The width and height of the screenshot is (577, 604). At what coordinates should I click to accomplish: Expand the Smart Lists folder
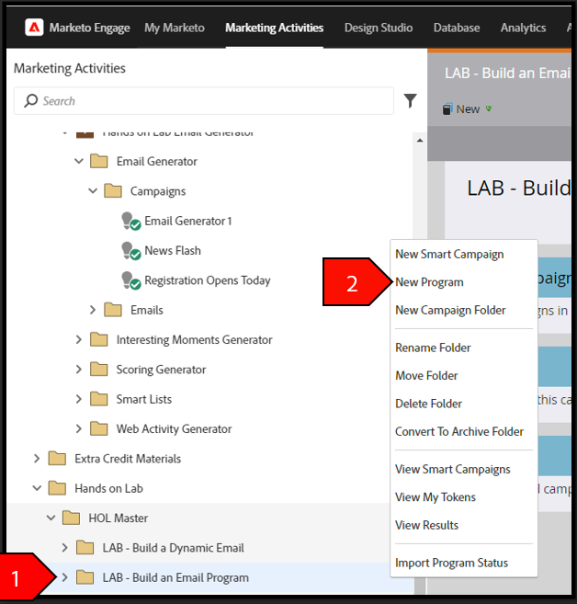click(x=79, y=399)
